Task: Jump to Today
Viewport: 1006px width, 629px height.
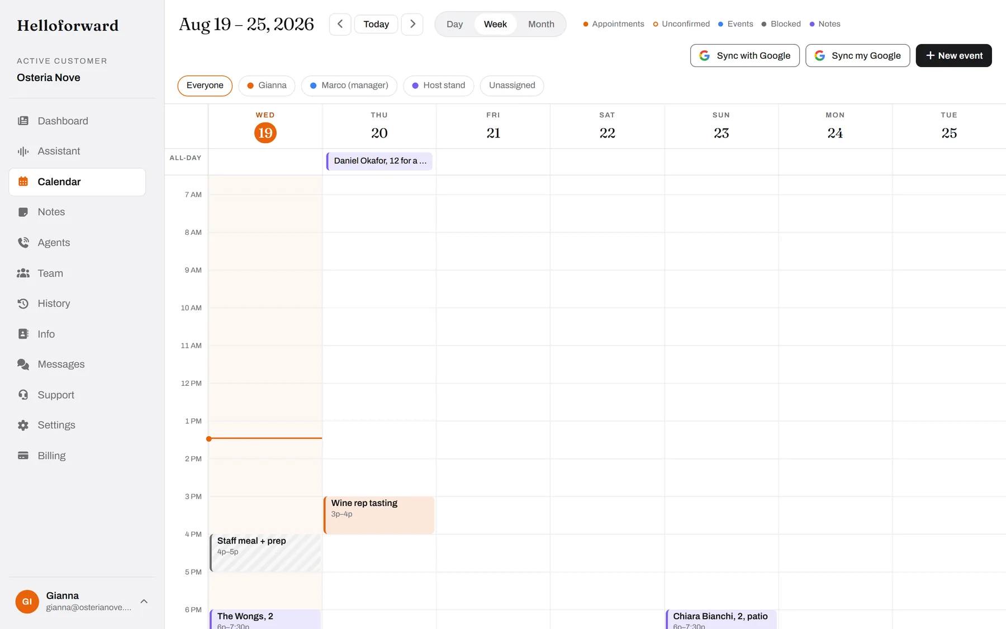Action: click(x=376, y=24)
